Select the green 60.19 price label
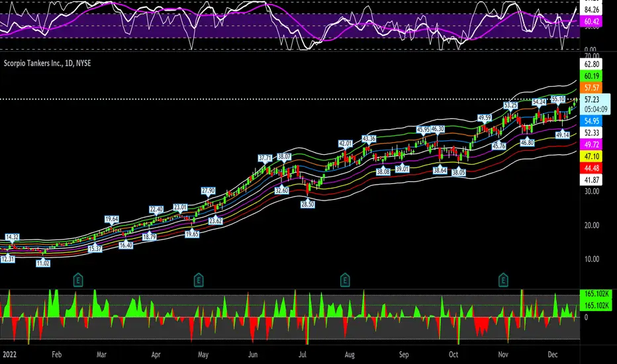617x364 pixels. click(x=591, y=76)
